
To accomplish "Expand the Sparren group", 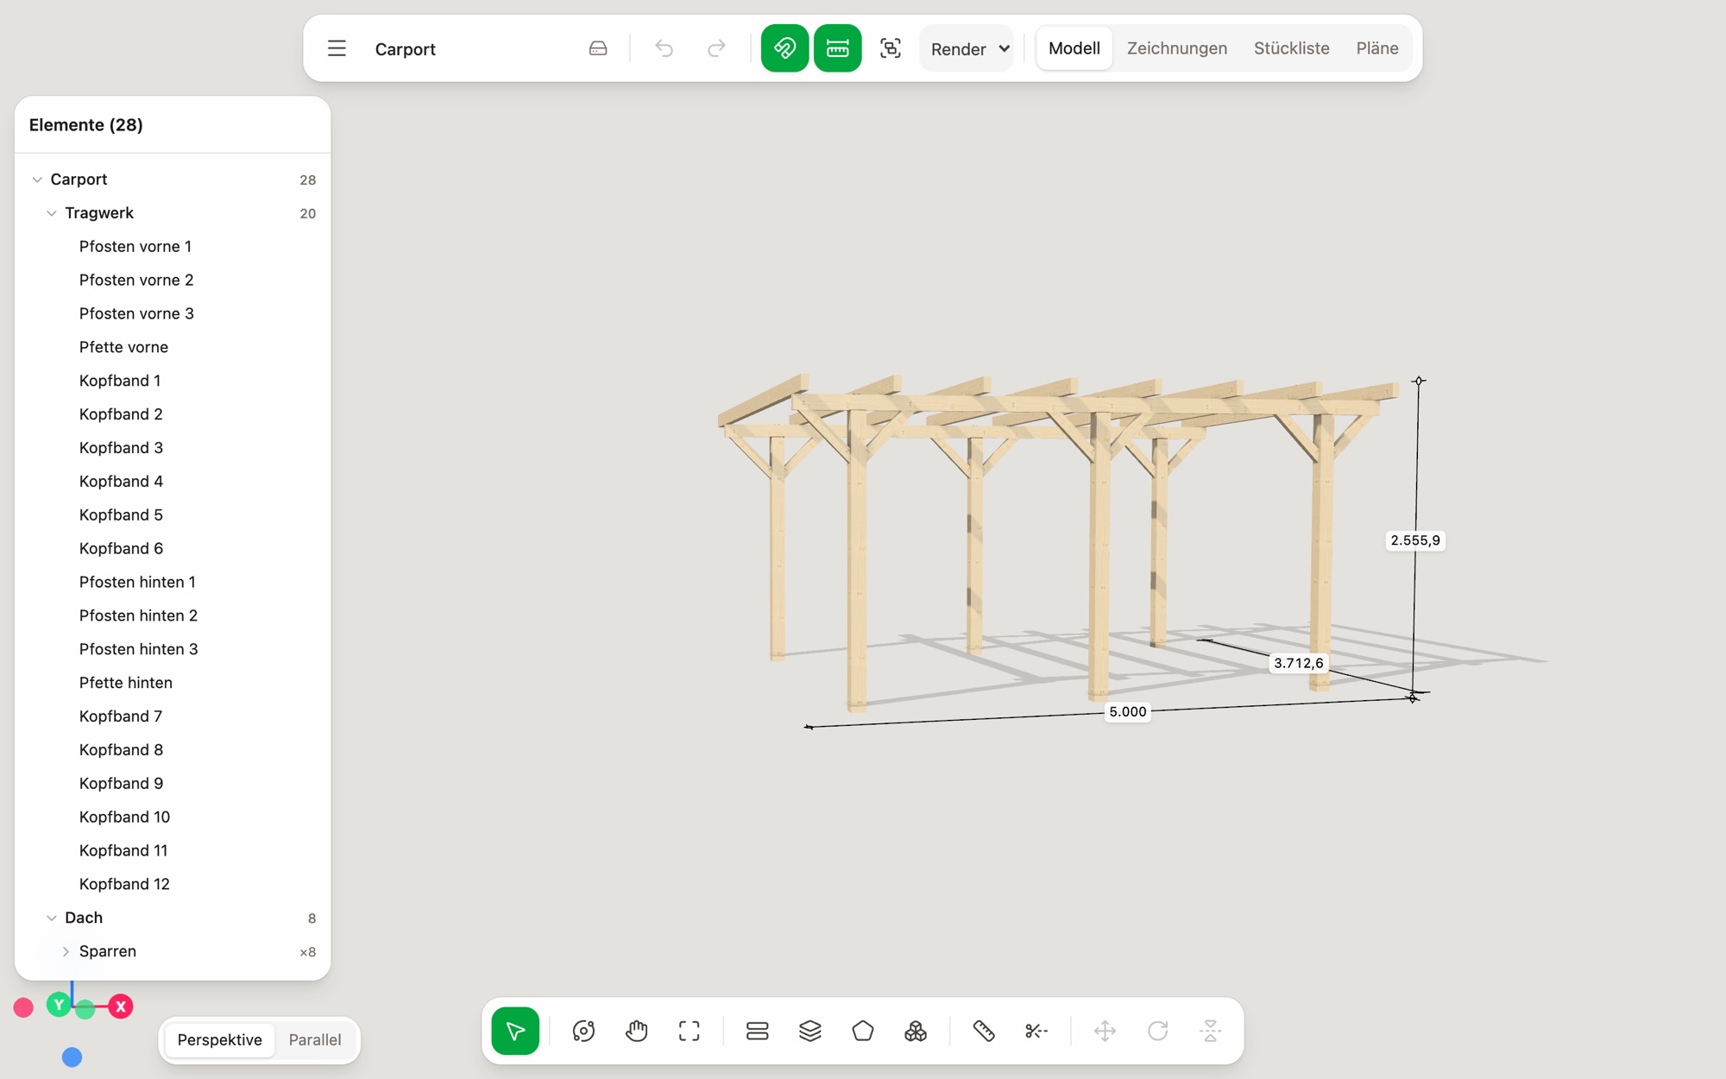I will (x=66, y=951).
